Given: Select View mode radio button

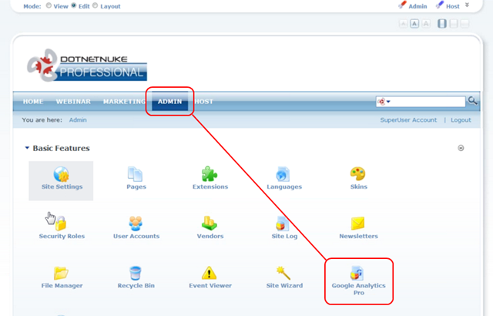Looking at the screenshot, I should pos(49,5).
